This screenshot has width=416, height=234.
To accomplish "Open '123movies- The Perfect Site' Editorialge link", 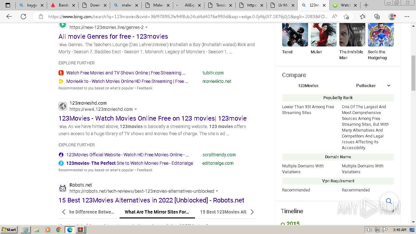I will [x=130, y=163].
